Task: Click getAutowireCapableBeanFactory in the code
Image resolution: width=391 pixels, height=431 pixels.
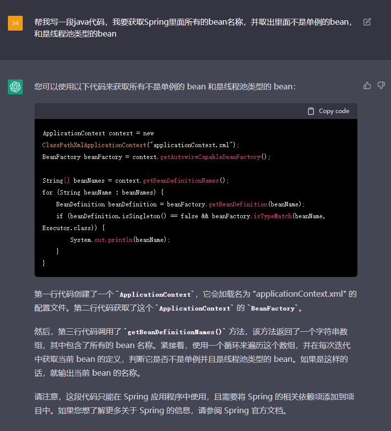Action: (210, 157)
